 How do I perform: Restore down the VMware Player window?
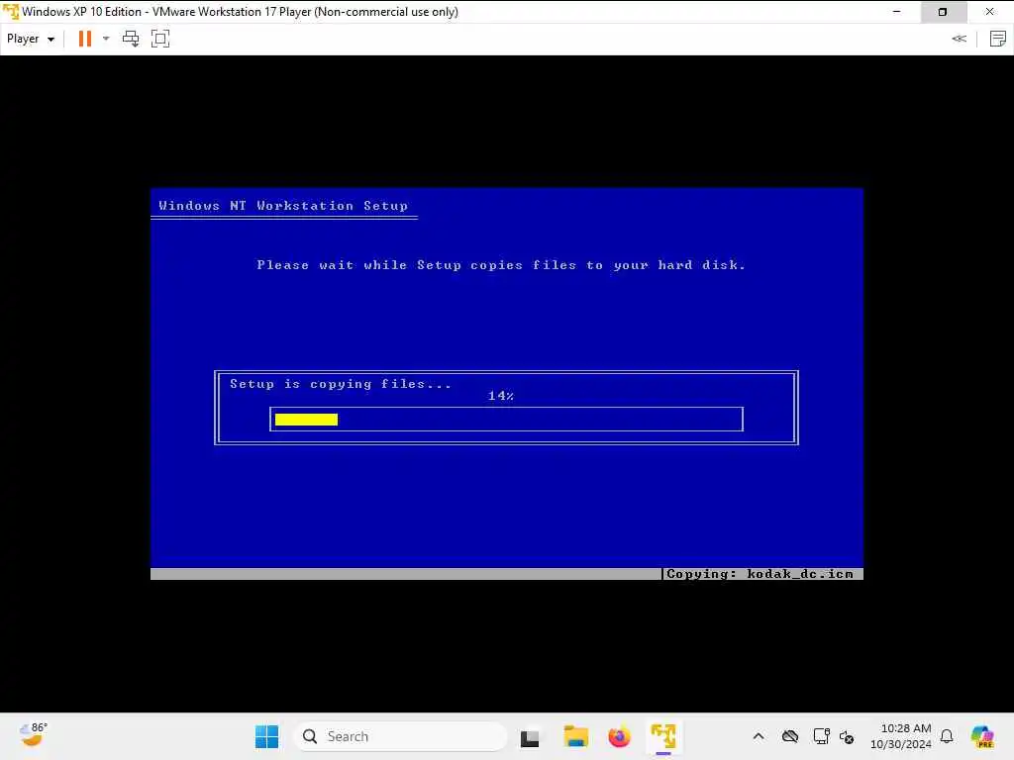(943, 12)
